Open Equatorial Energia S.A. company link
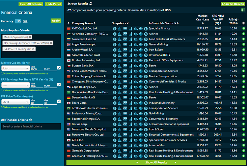The width and height of the screenshot is (247, 166). point(86,119)
